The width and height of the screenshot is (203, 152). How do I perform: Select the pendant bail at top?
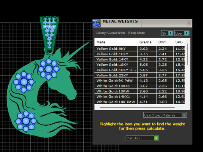(49, 35)
